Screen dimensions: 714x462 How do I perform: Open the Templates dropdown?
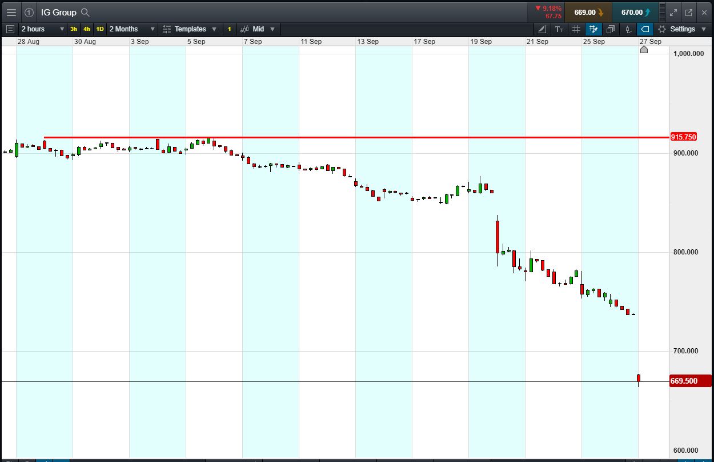pyautogui.click(x=190, y=29)
